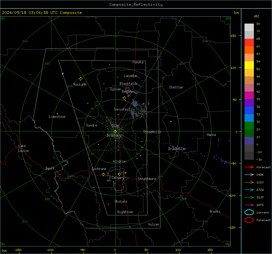272x254 pixels.
Task: Click the Okotoks town label
Action: (121, 201)
